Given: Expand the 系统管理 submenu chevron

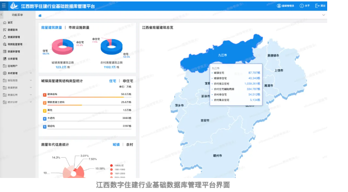Looking at the screenshot, I should 31,73.
